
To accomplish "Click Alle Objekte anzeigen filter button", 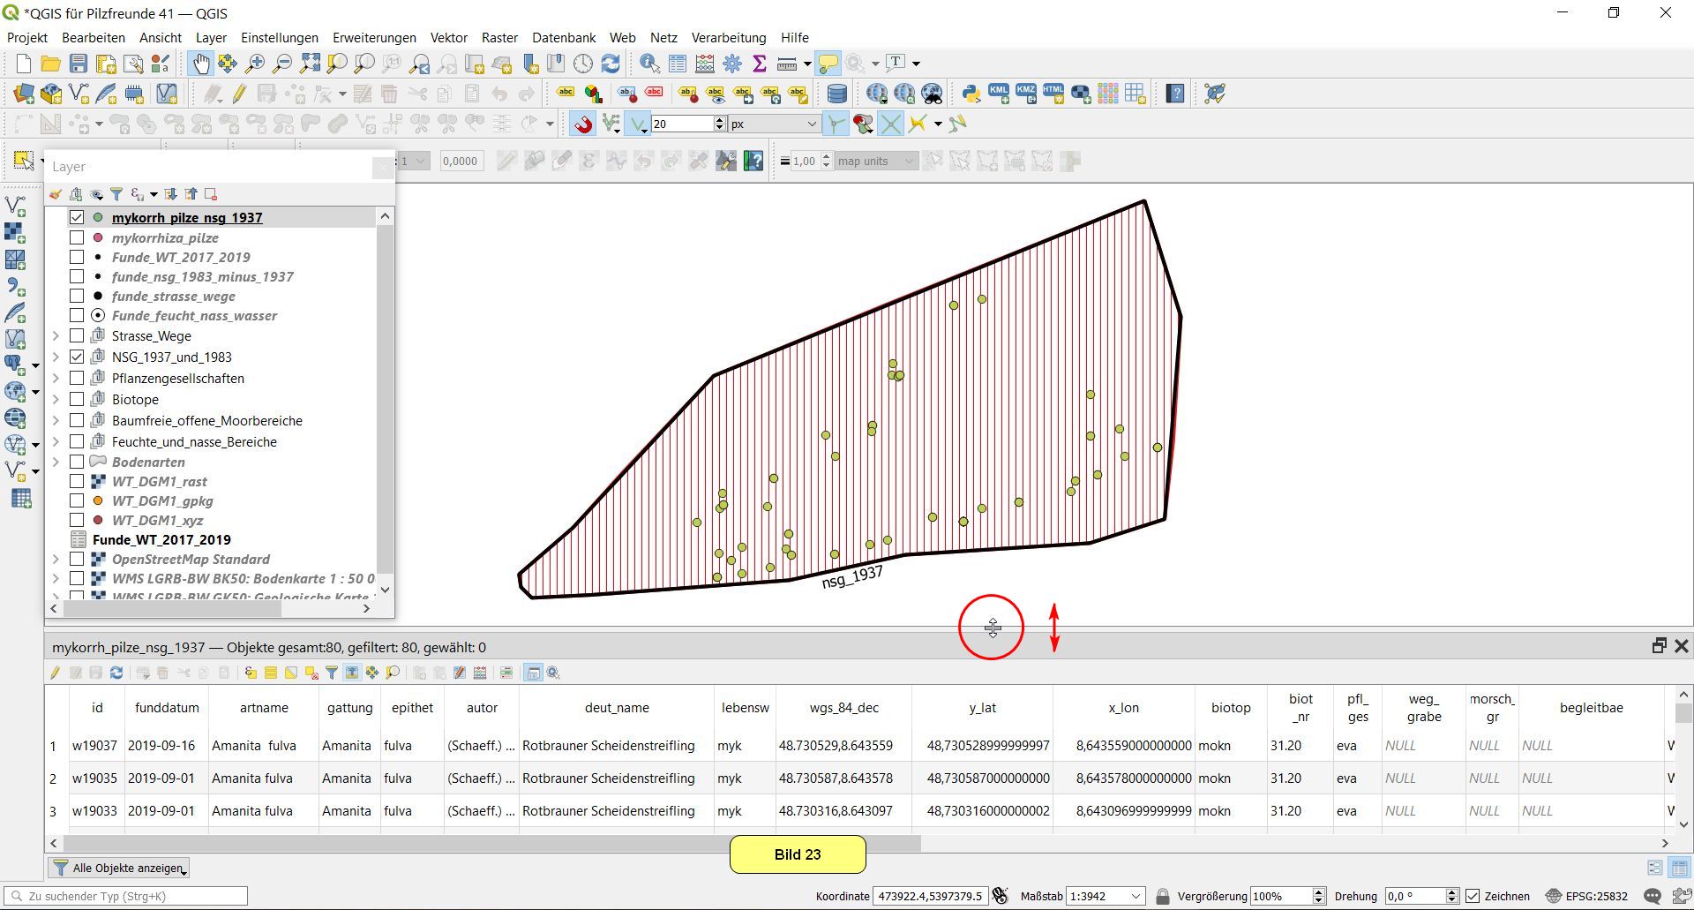I will (119, 868).
